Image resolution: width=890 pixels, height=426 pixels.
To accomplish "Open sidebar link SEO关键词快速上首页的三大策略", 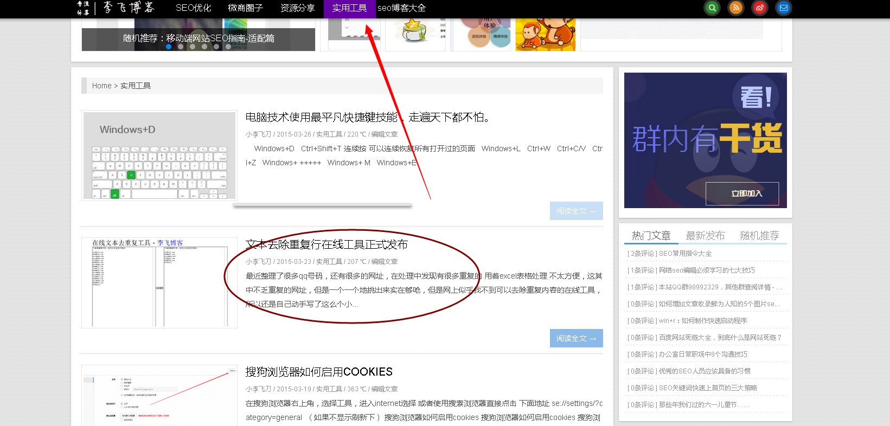I will [x=708, y=388].
